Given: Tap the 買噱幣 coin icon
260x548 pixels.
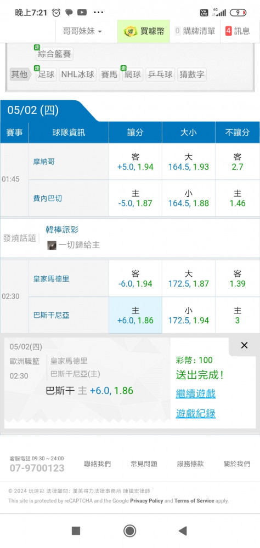Looking at the screenshot, I should pos(131,31).
